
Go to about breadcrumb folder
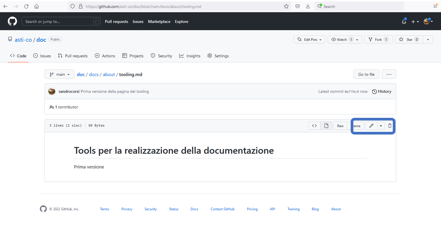pos(109,74)
